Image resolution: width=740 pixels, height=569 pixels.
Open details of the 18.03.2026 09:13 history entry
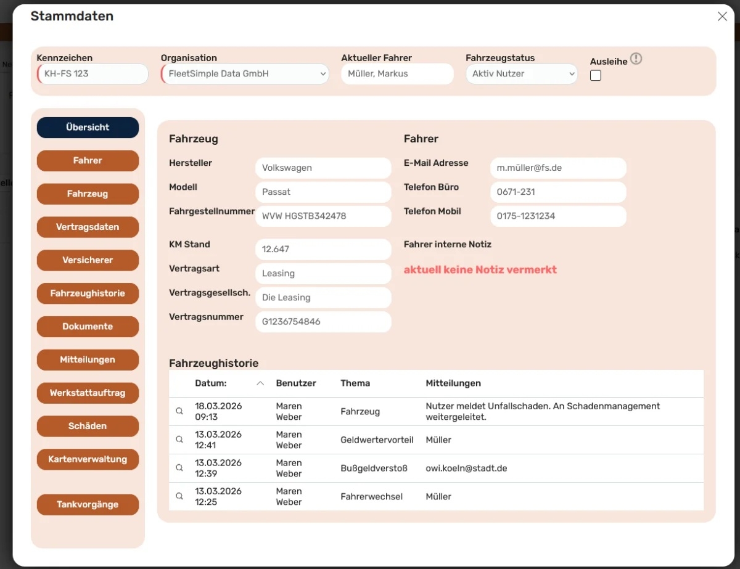click(x=179, y=411)
